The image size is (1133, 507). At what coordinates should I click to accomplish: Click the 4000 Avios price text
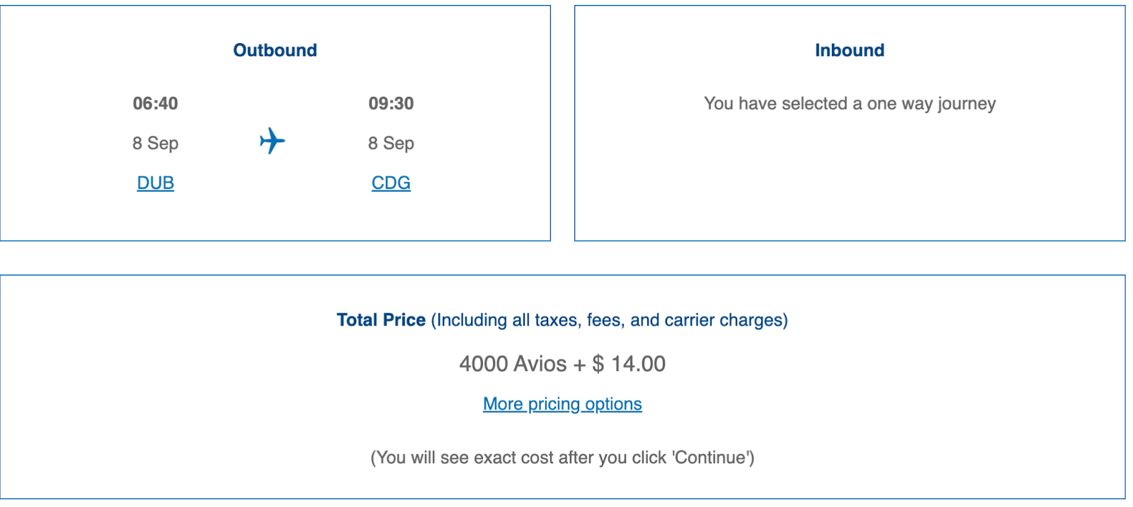tap(513, 364)
